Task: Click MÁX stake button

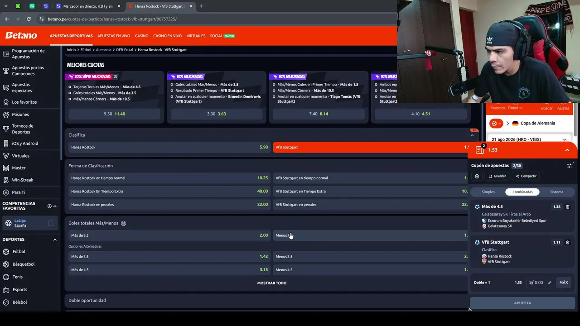Action: pyautogui.click(x=564, y=283)
